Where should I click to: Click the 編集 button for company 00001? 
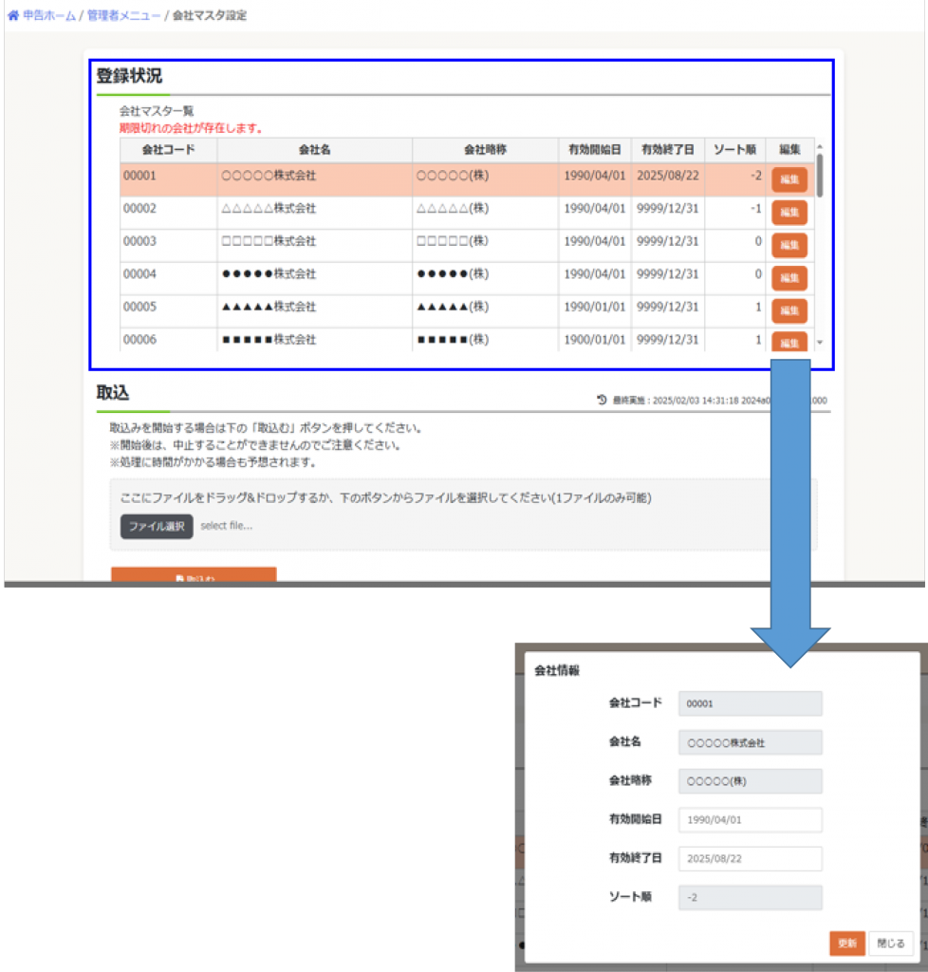click(x=789, y=179)
